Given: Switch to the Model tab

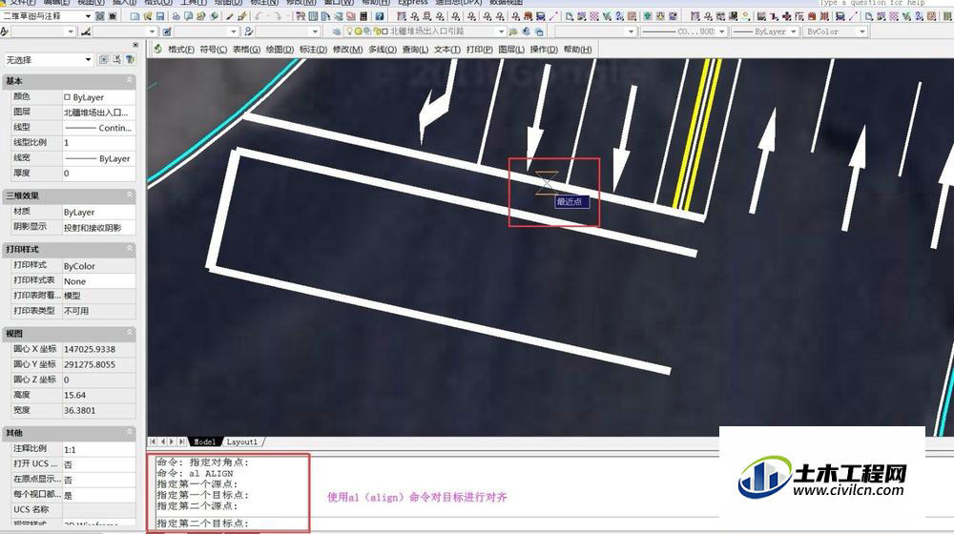Looking at the screenshot, I should click(204, 442).
